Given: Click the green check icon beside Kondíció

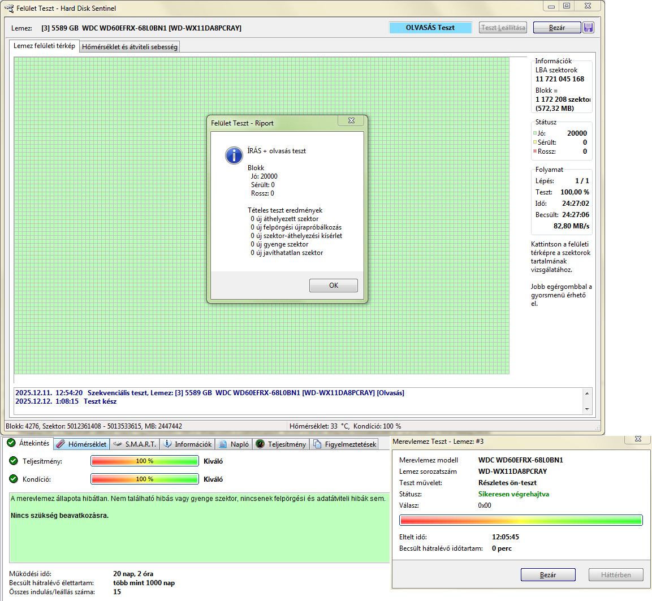Looking at the screenshot, I should 14,479.
